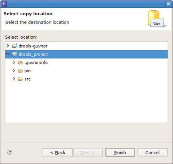
Task: Click the drools_project open folder icon
Action: pyautogui.click(x=14, y=54)
